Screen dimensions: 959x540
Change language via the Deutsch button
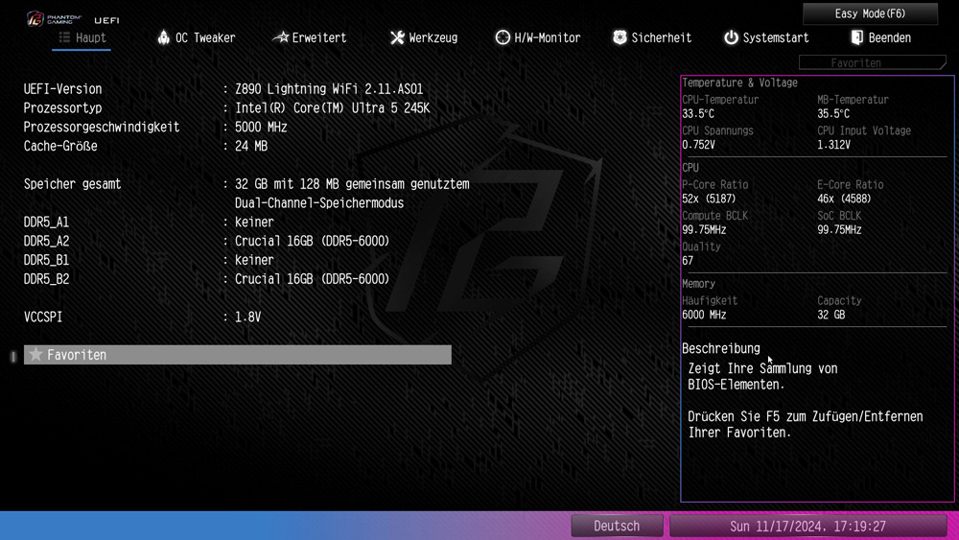coord(617,526)
